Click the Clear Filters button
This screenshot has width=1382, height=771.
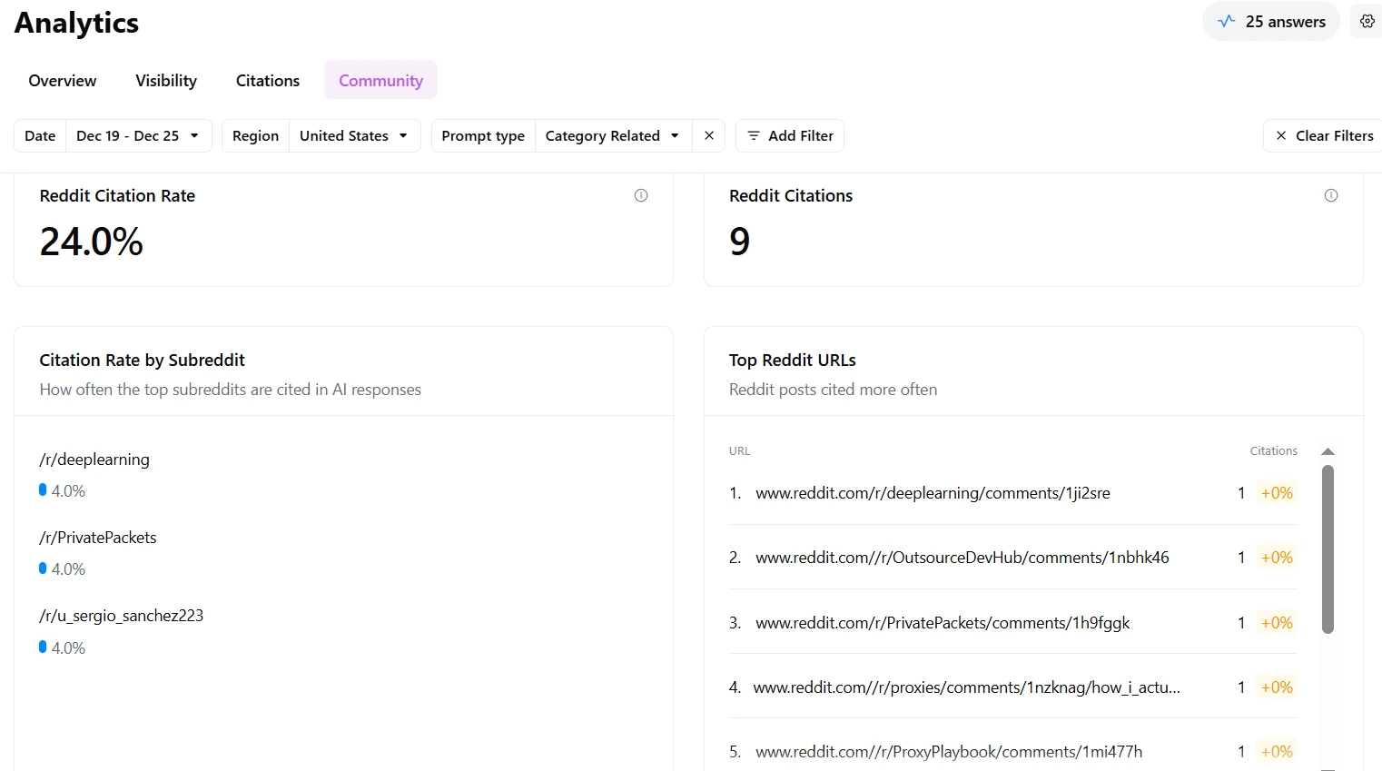tap(1324, 135)
